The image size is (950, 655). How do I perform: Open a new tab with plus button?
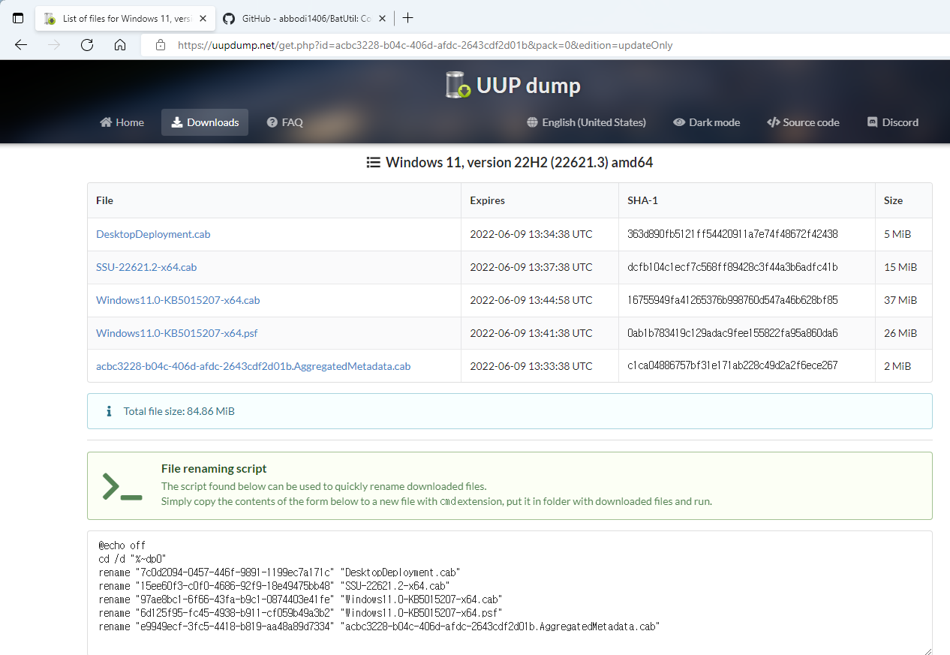coord(407,18)
